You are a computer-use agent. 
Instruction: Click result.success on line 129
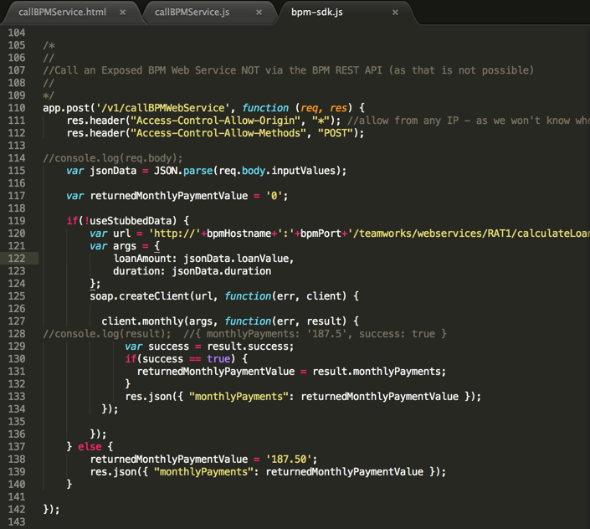(x=248, y=347)
